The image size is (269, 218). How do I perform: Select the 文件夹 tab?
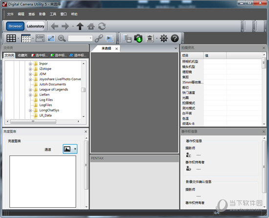tap(9, 55)
